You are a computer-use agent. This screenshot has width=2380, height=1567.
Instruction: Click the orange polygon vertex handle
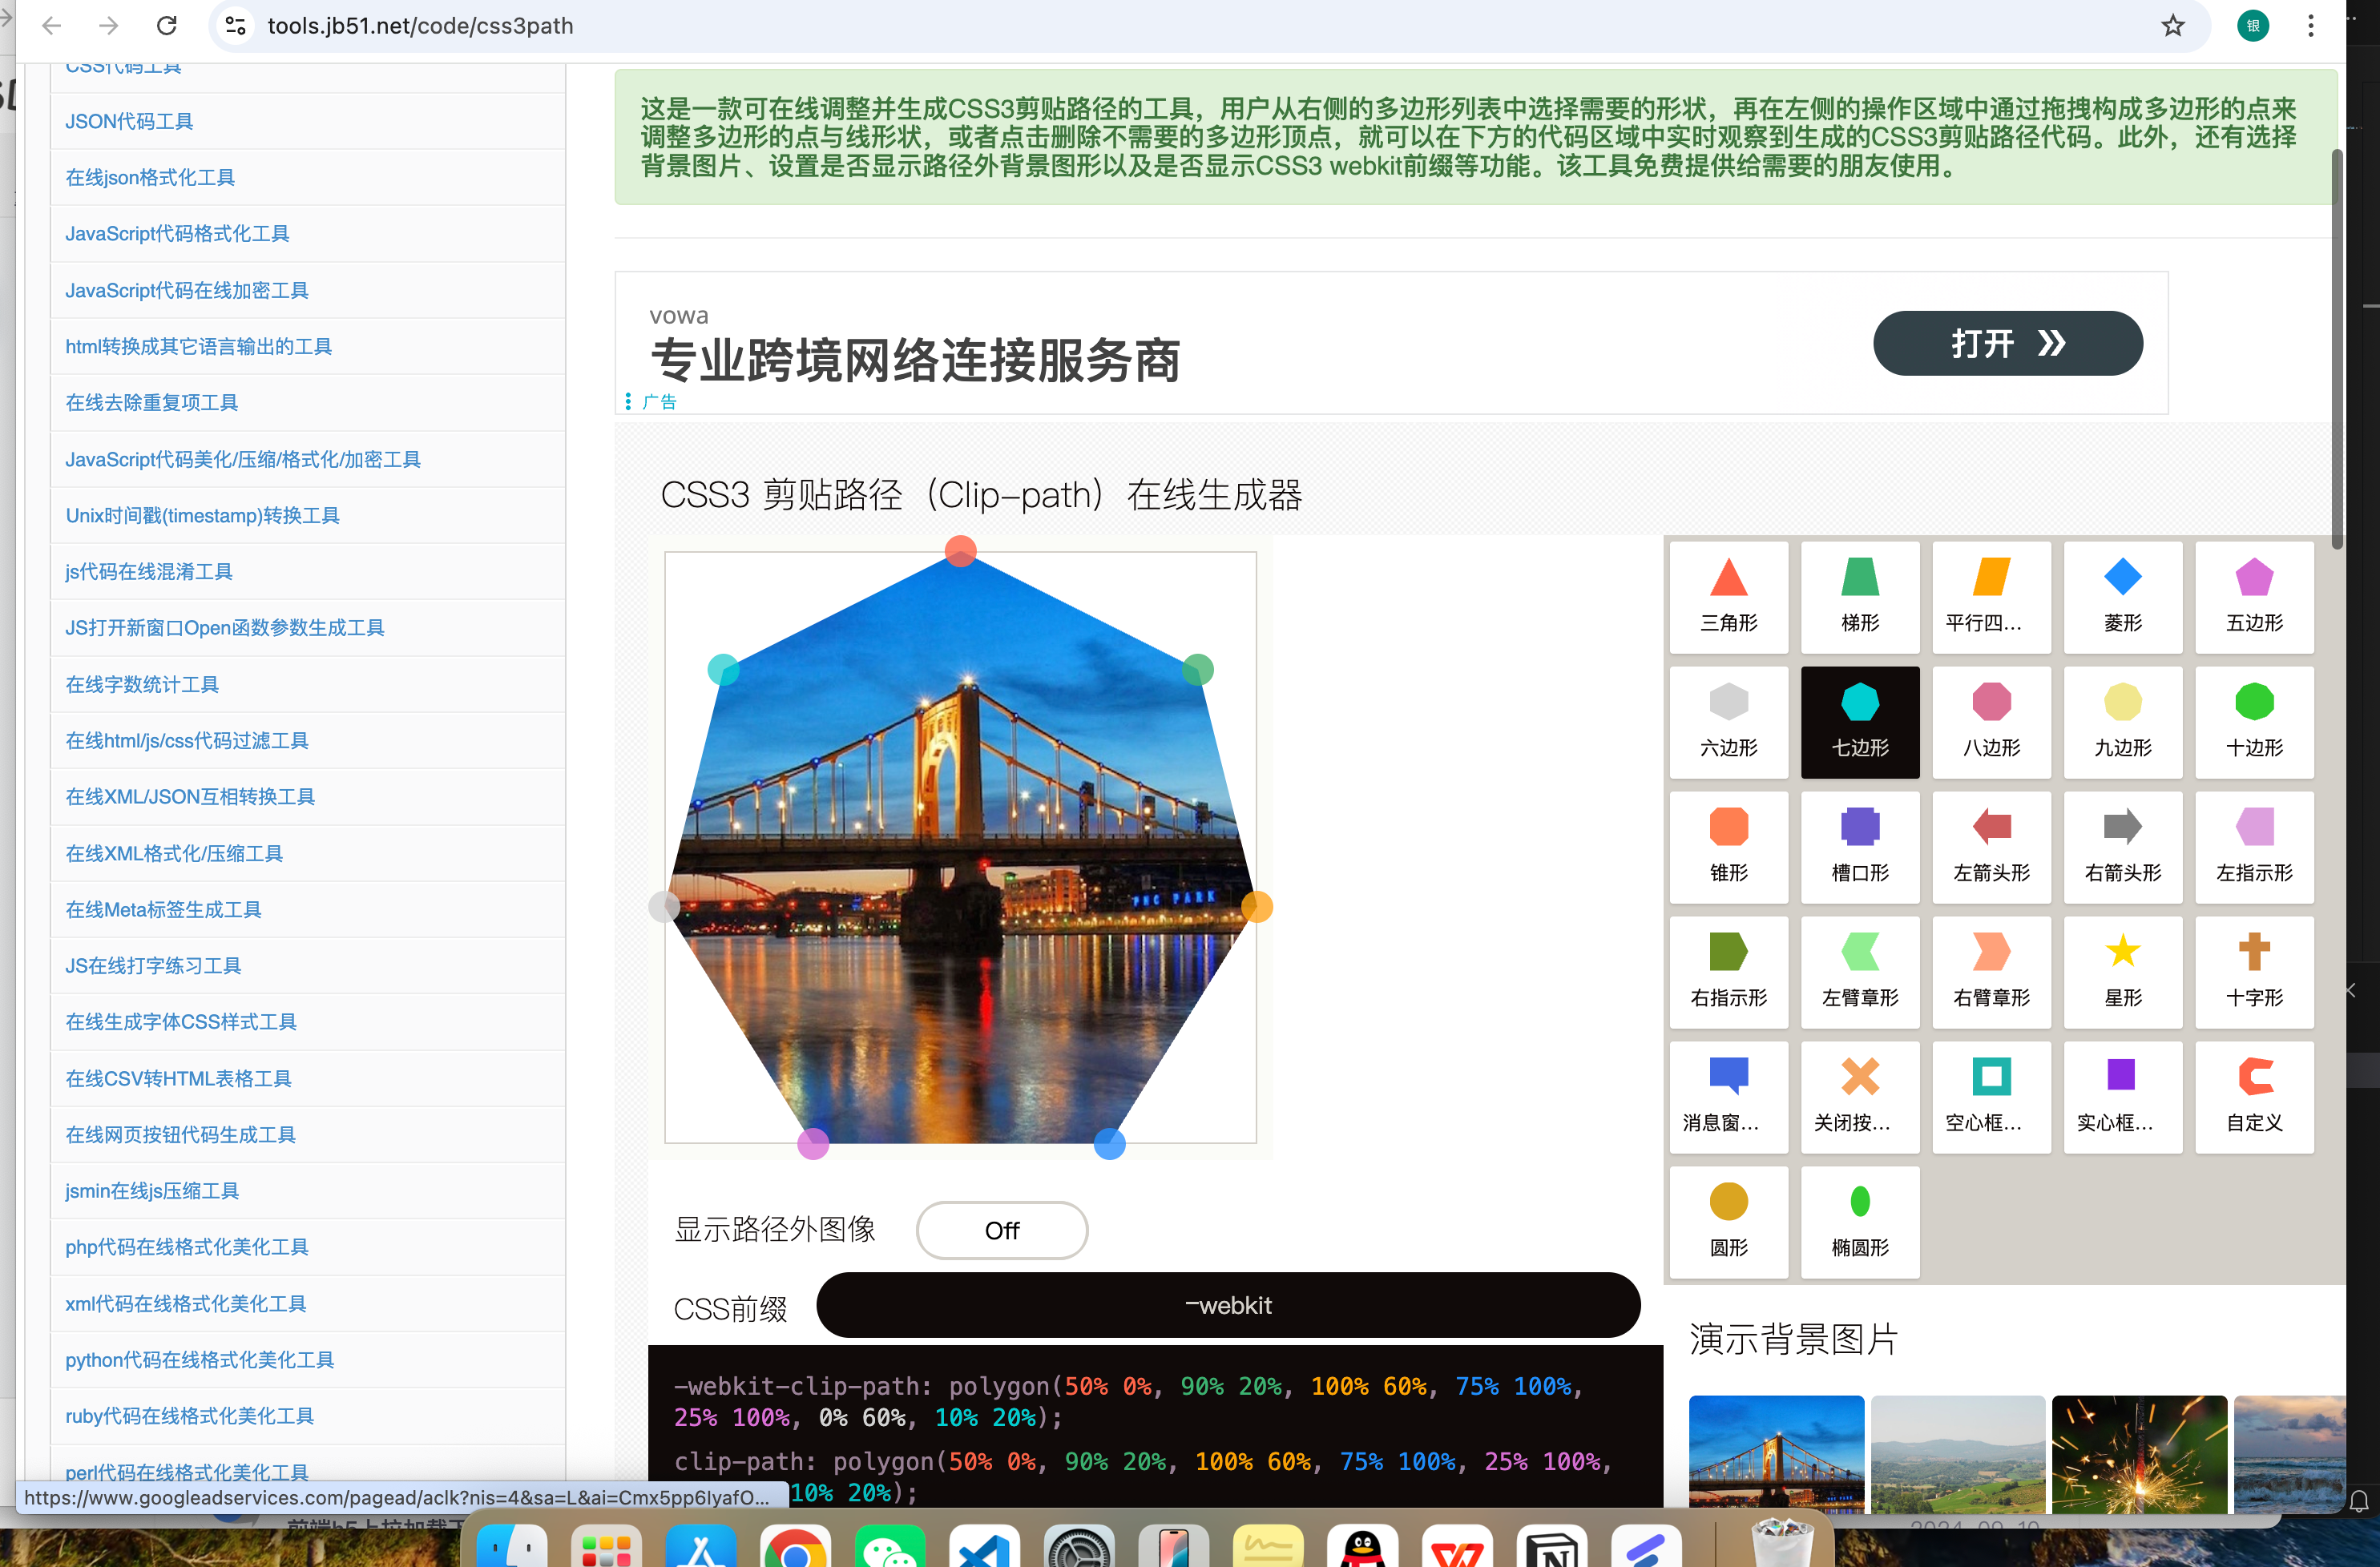click(x=1256, y=906)
